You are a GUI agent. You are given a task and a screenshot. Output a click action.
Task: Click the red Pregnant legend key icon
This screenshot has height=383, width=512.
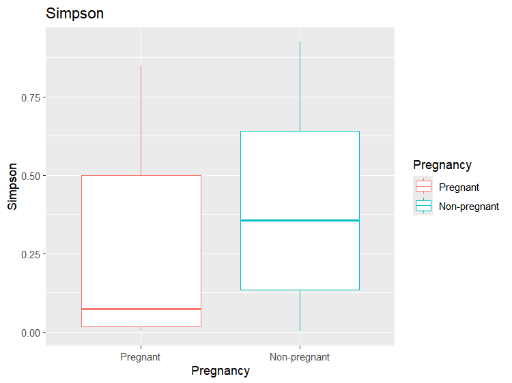click(424, 187)
